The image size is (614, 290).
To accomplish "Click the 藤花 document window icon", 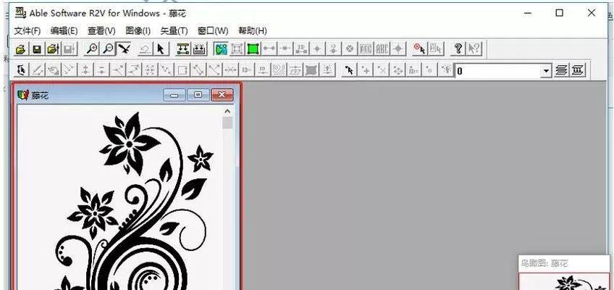I will pos(23,95).
